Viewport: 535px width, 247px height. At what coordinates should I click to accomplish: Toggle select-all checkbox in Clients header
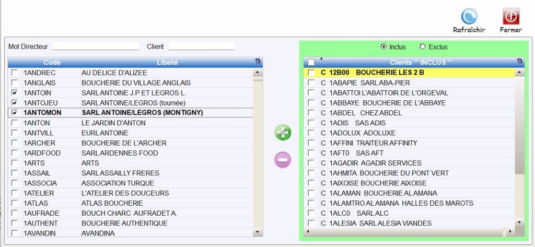click(x=311, y=63)
